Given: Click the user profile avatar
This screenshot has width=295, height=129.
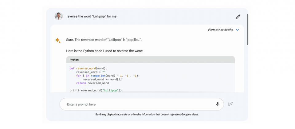Looking at the screenshot, I should pyautogui.click(x=58, y=16).
